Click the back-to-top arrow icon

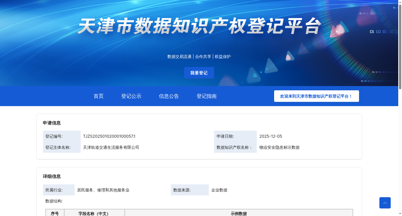385,203
